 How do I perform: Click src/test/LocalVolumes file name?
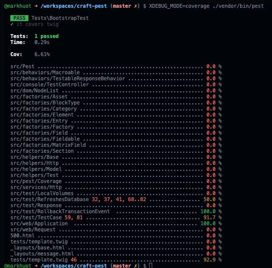tap(42, 193)
